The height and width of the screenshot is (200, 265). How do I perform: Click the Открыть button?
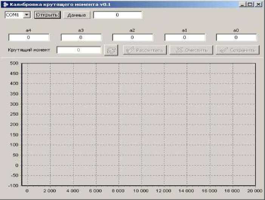[x=47, y=15]
